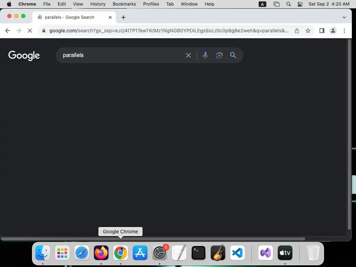Open Apple TV from the Dock
The width and height of the screenshot is (356, 267).
pyautogui.click(x=285, y=252)
